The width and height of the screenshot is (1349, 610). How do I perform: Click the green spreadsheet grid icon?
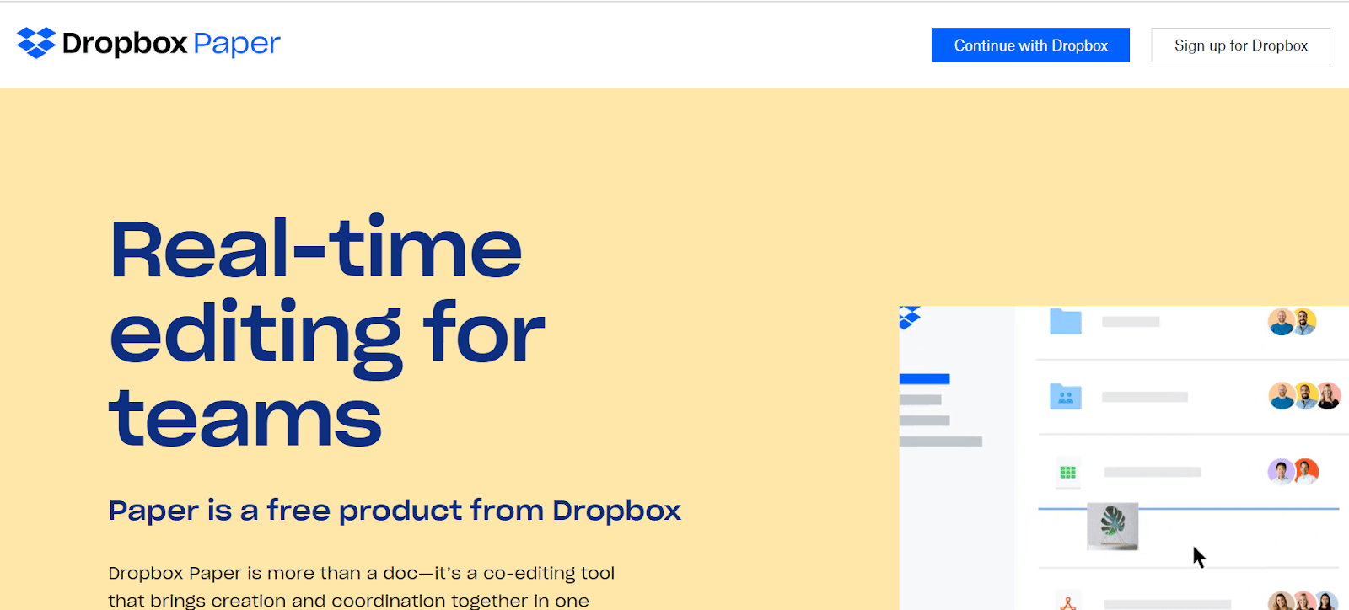(x=1067, y=473)
